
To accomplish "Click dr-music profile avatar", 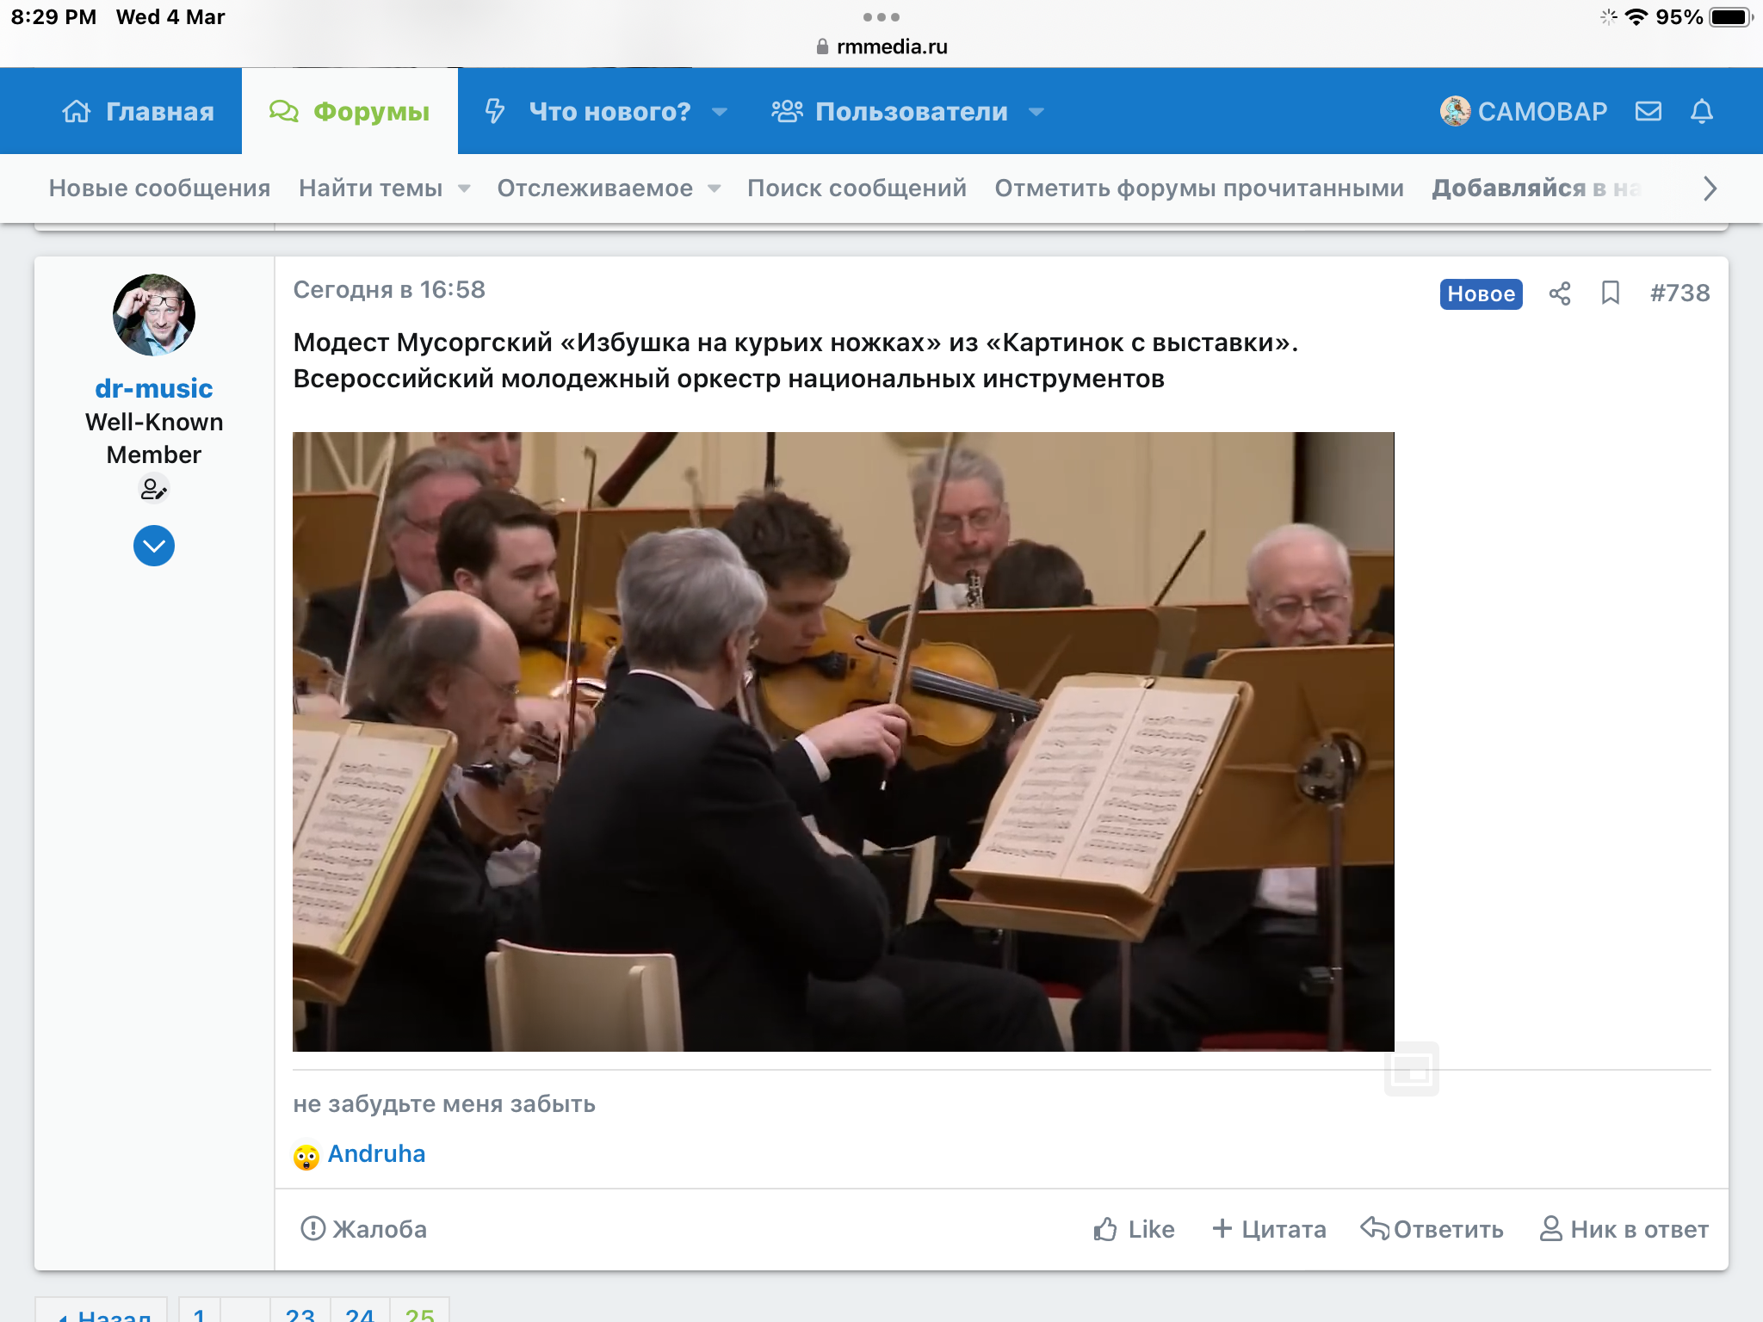I will 154,315.
